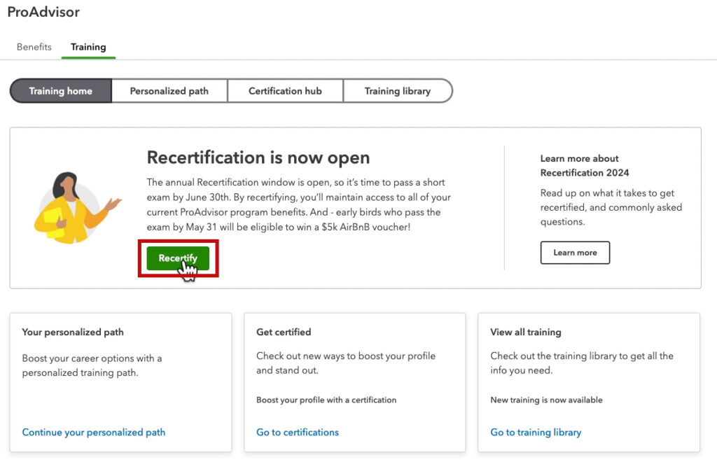Open the Personalized path section
Viewport: 717px width, 469px height.
(x=169, y=91)
